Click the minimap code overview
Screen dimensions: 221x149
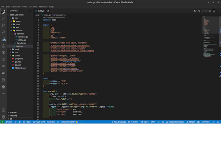[x=210, y=38]
